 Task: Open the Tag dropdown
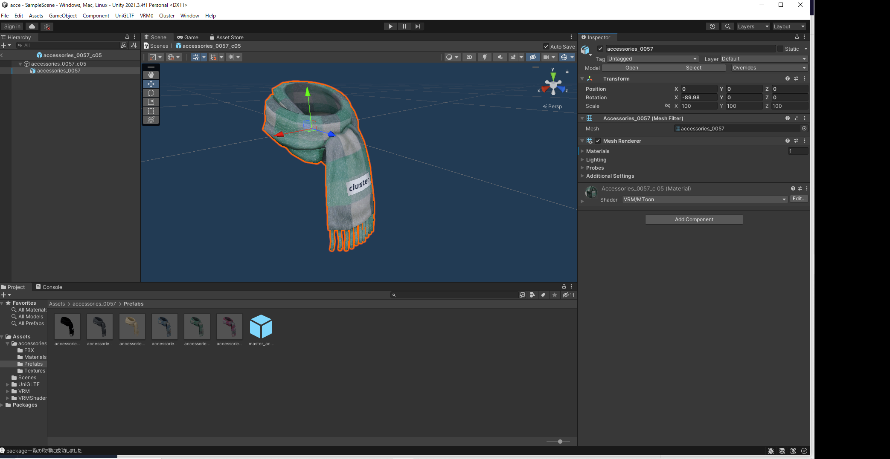(653, 59)
